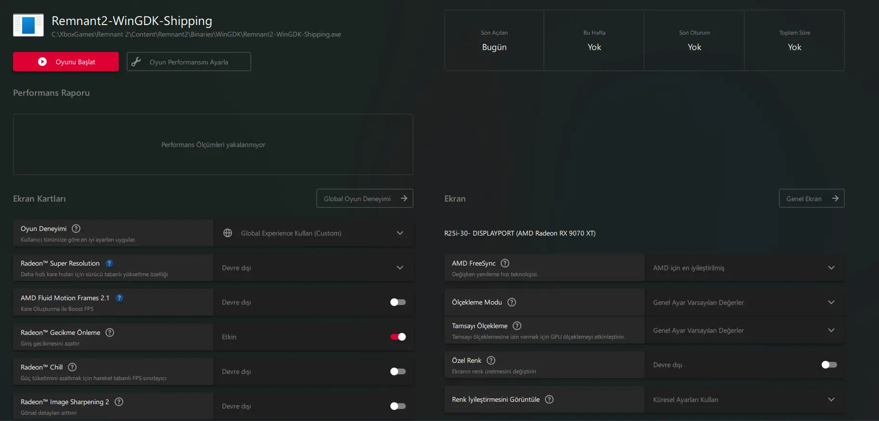The image size is (879, 421).
Task: Click 'Görsel detayları arttırır' description
Action: [x=49, y=413]
